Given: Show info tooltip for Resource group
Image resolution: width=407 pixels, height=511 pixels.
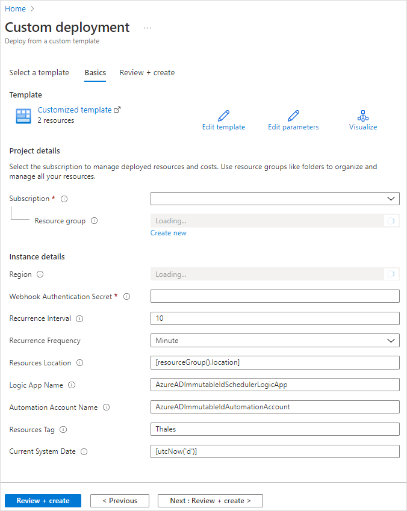Looking at the screenshot, I should [x=94, y=221].
